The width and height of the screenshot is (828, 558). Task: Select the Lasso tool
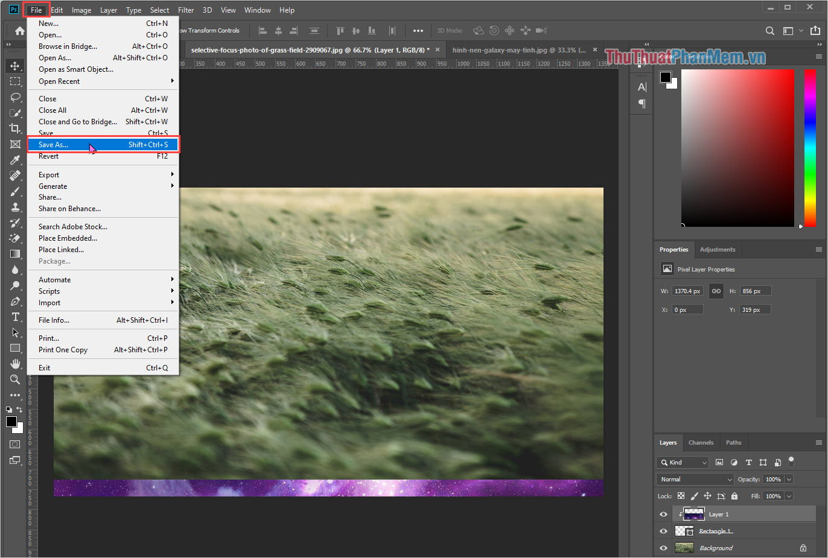point(14,97)
